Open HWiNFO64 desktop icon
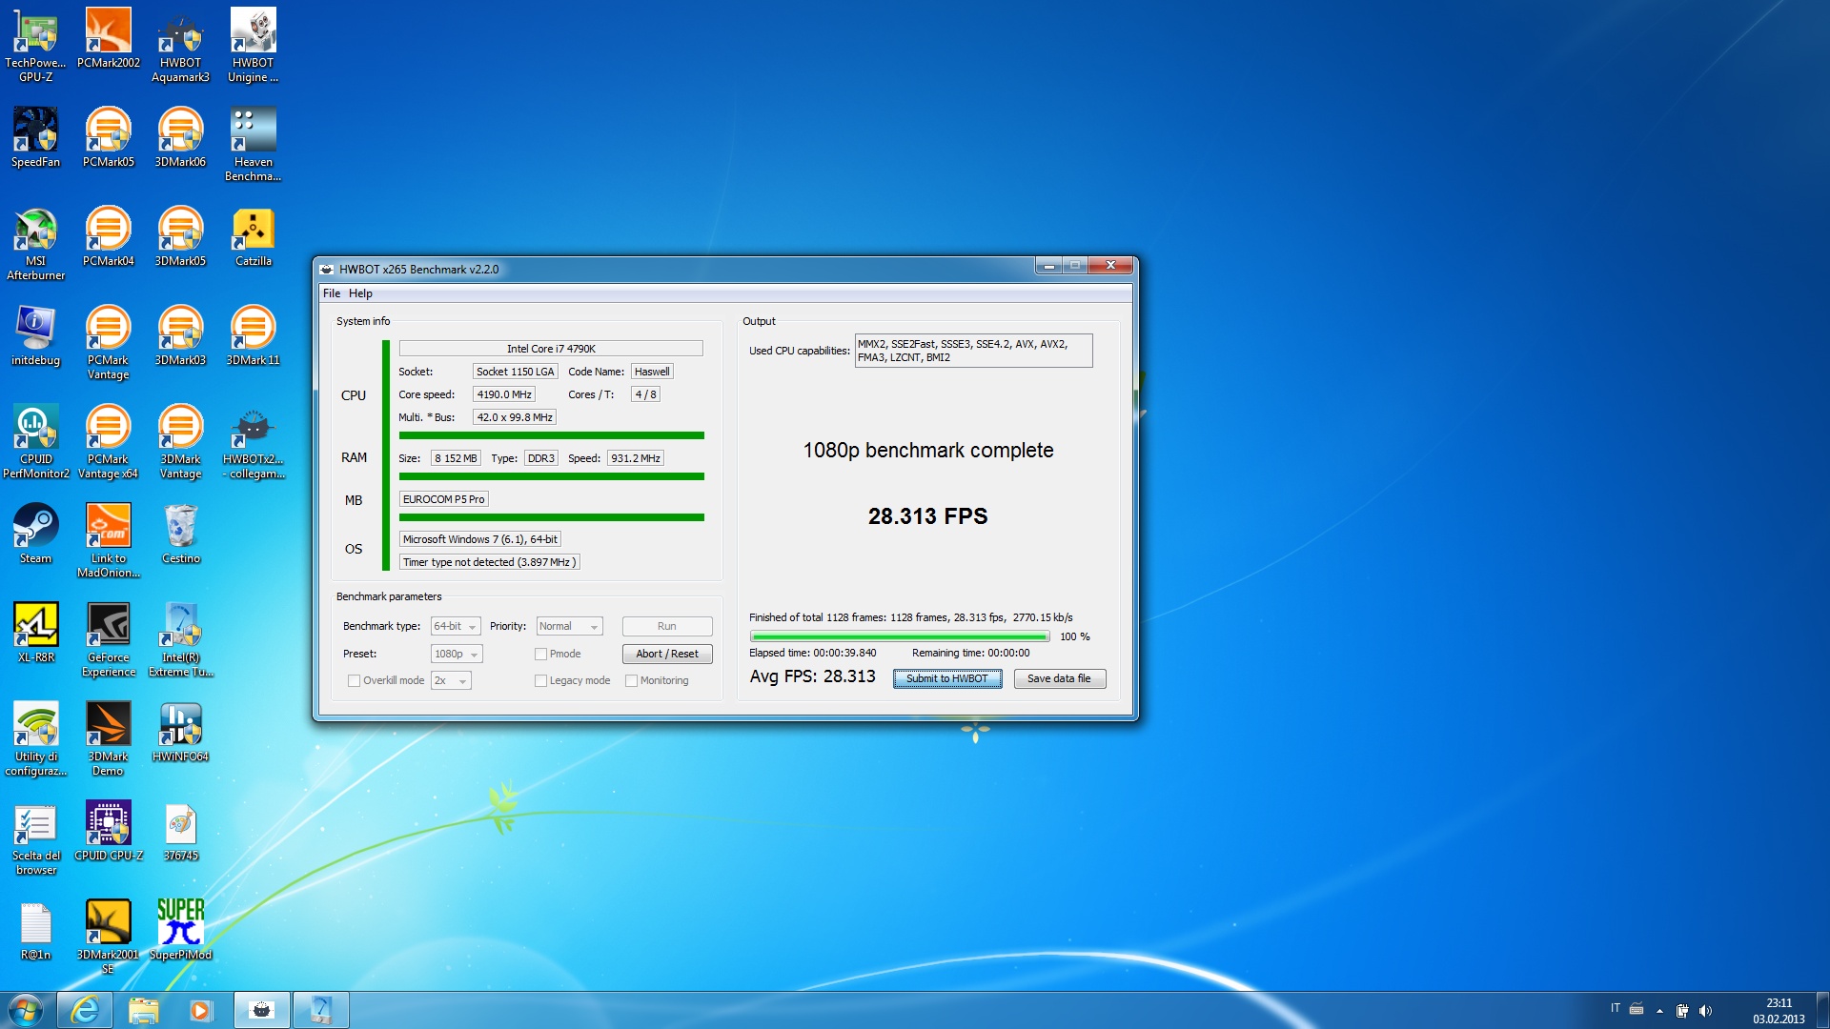The image size is (1830, 1029). point(180,732)
